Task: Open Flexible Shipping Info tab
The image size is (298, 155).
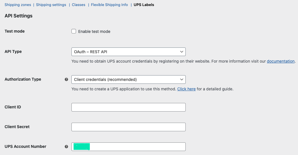Action: click(x=109, y=5)
